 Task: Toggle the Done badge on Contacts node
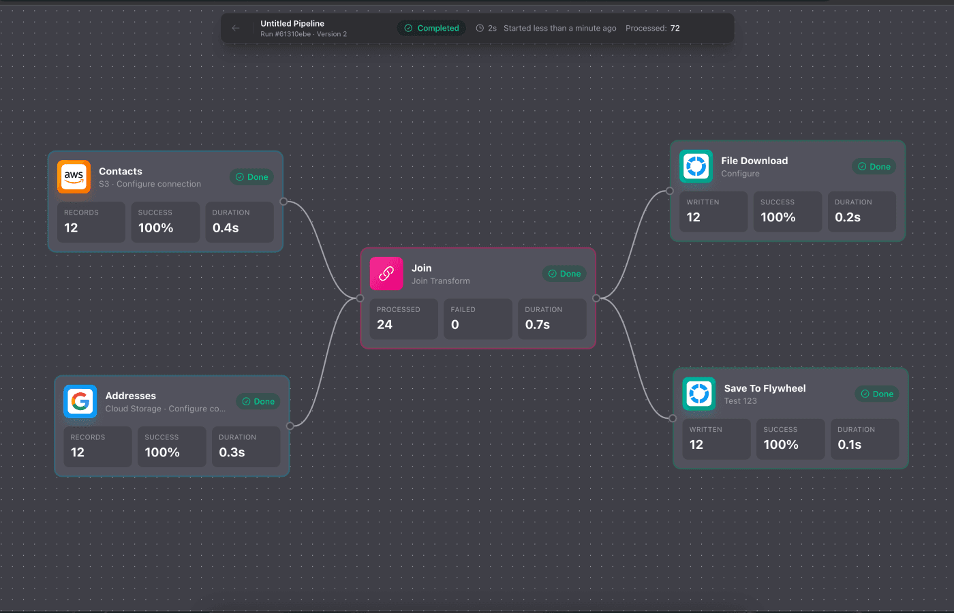point(251,176)
